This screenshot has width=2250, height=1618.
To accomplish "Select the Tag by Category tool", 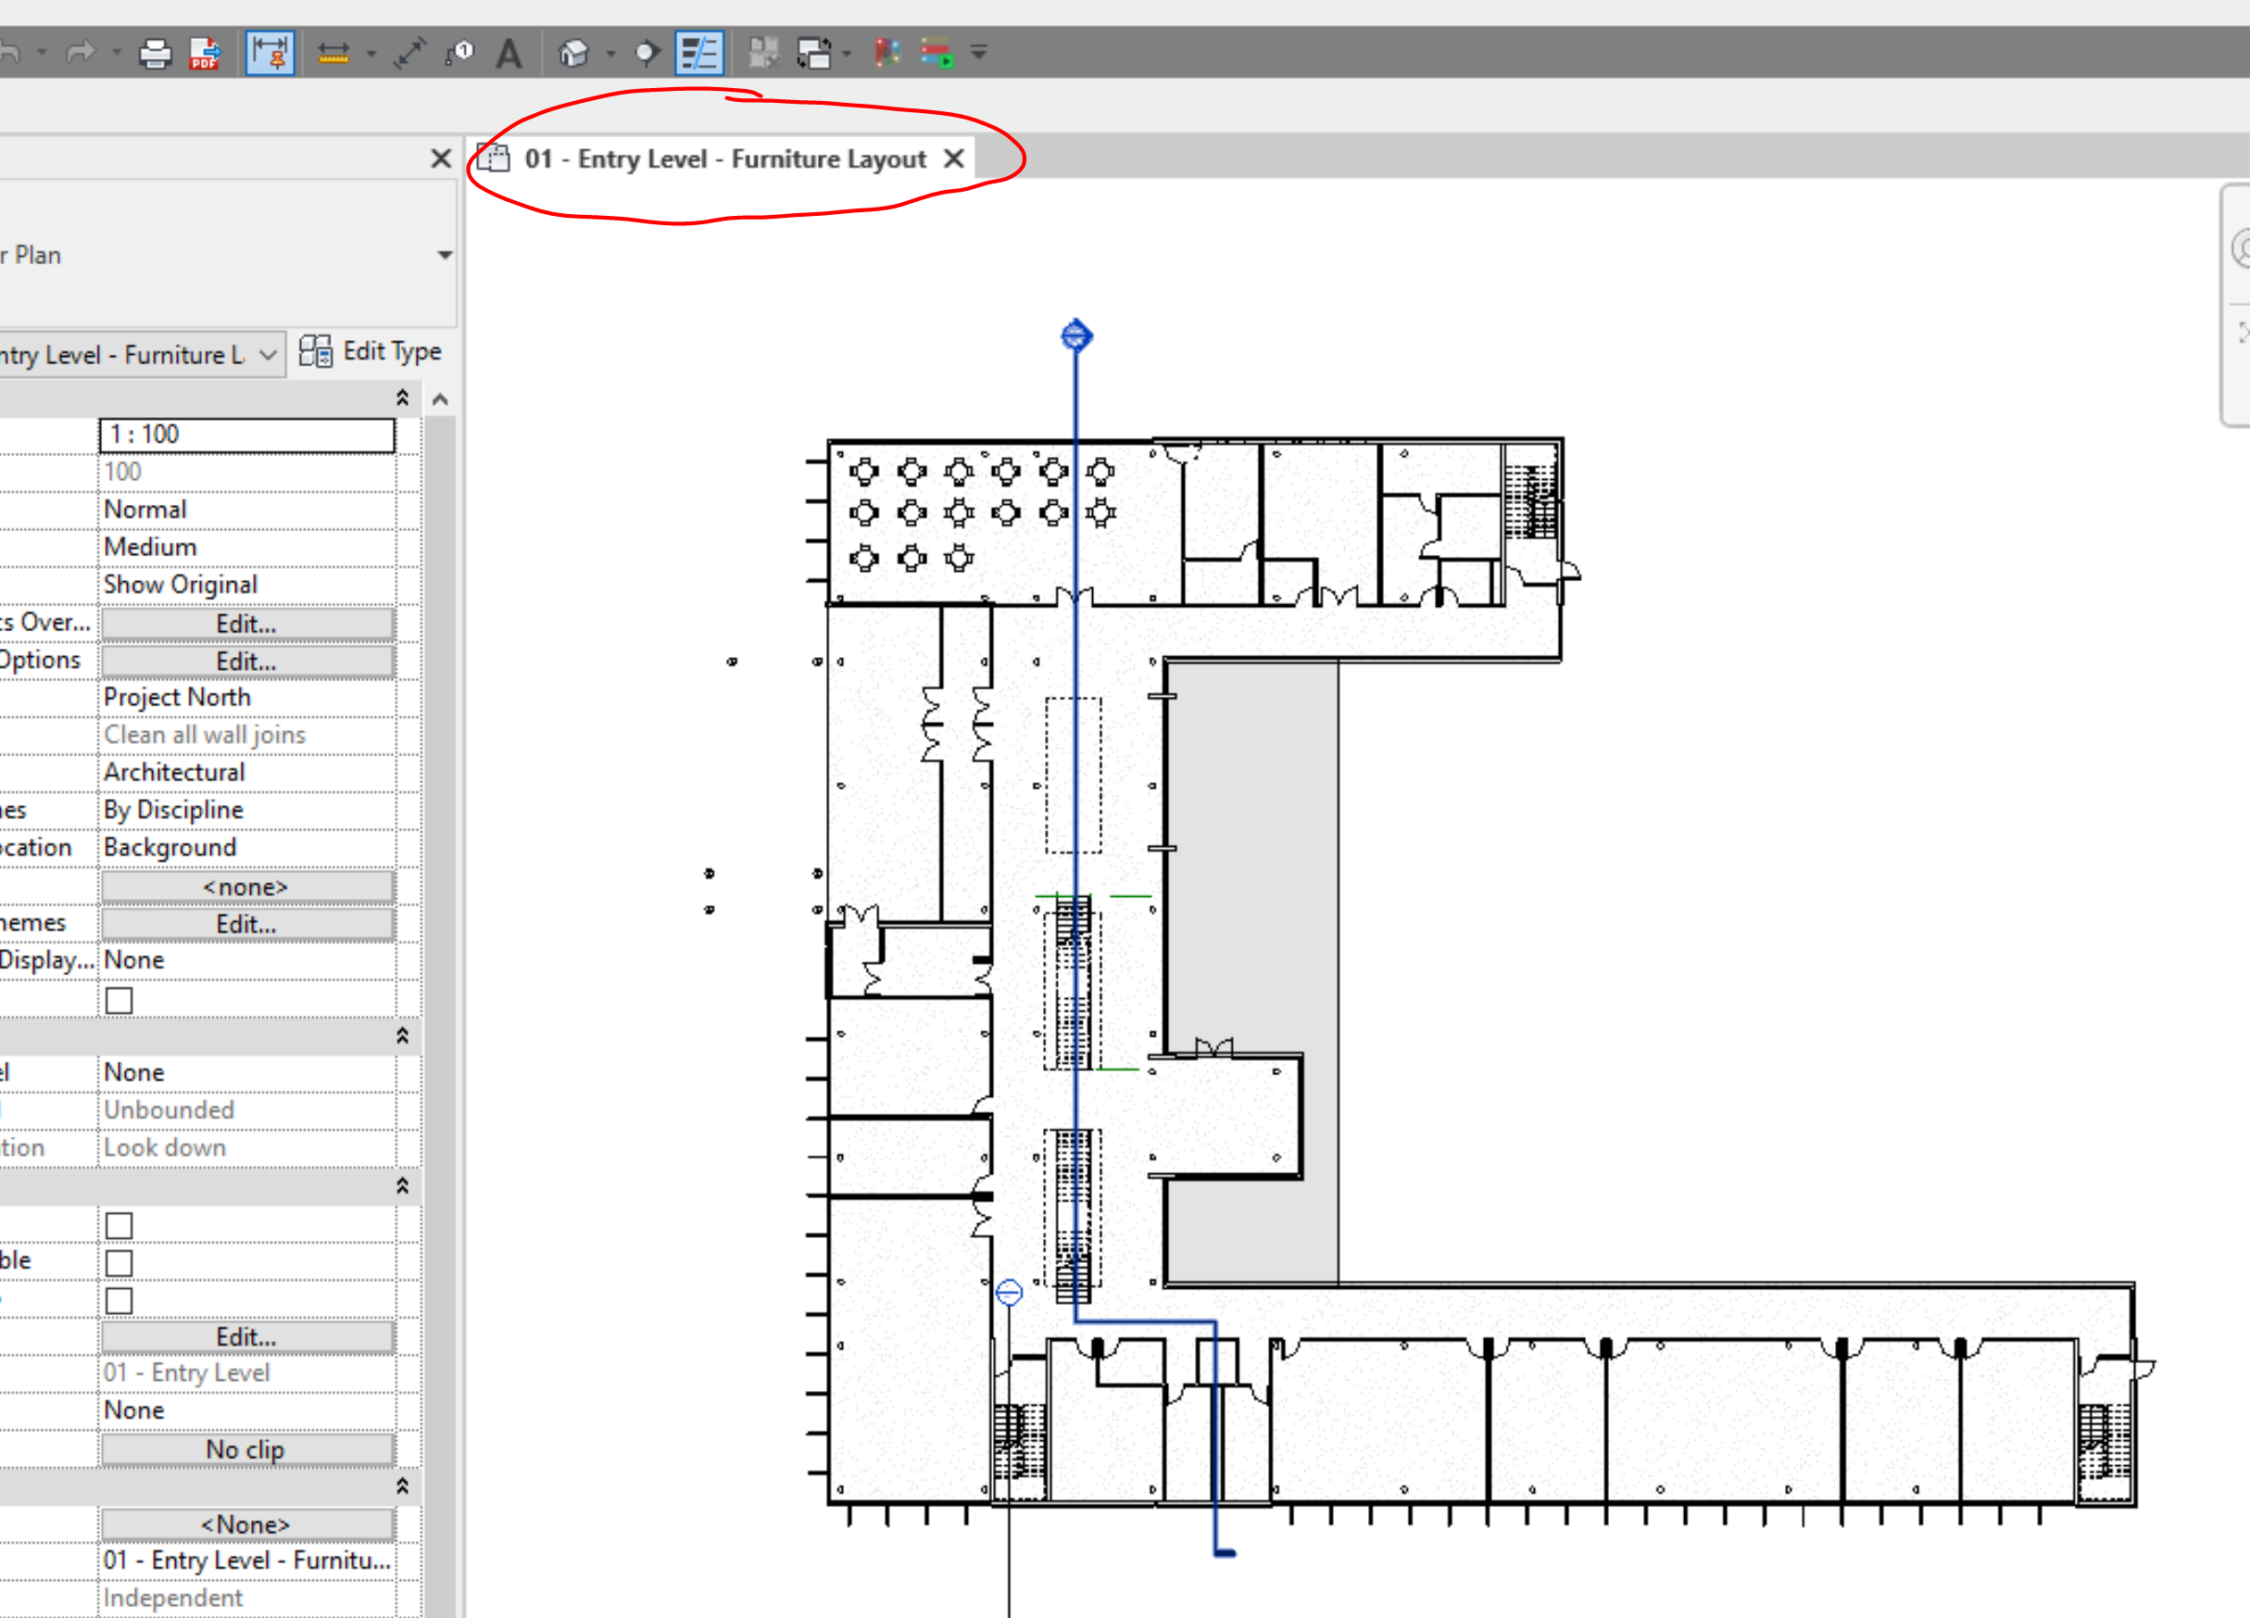I will tap(459, 53).
